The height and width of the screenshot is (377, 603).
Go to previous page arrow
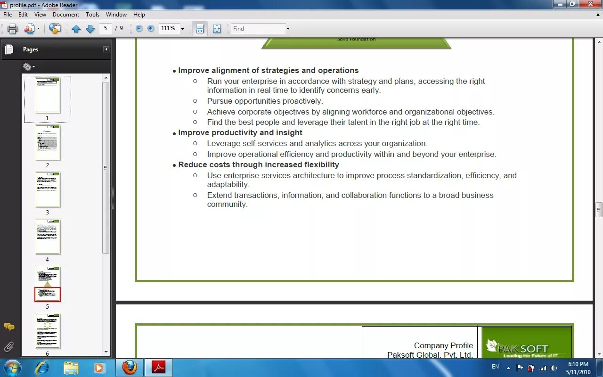[76, 29]
